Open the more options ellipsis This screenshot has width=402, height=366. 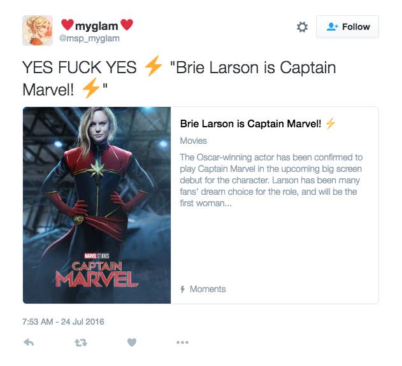pos(183,342)
